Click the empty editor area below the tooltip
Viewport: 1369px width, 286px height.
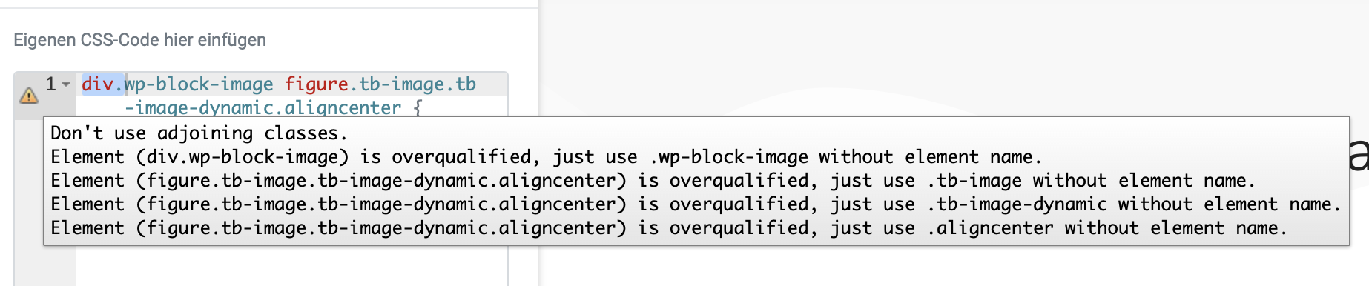click(291, 265)
